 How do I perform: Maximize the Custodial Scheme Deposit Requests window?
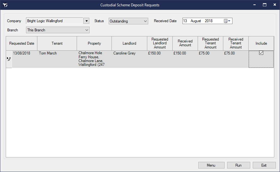coord(264,5)
